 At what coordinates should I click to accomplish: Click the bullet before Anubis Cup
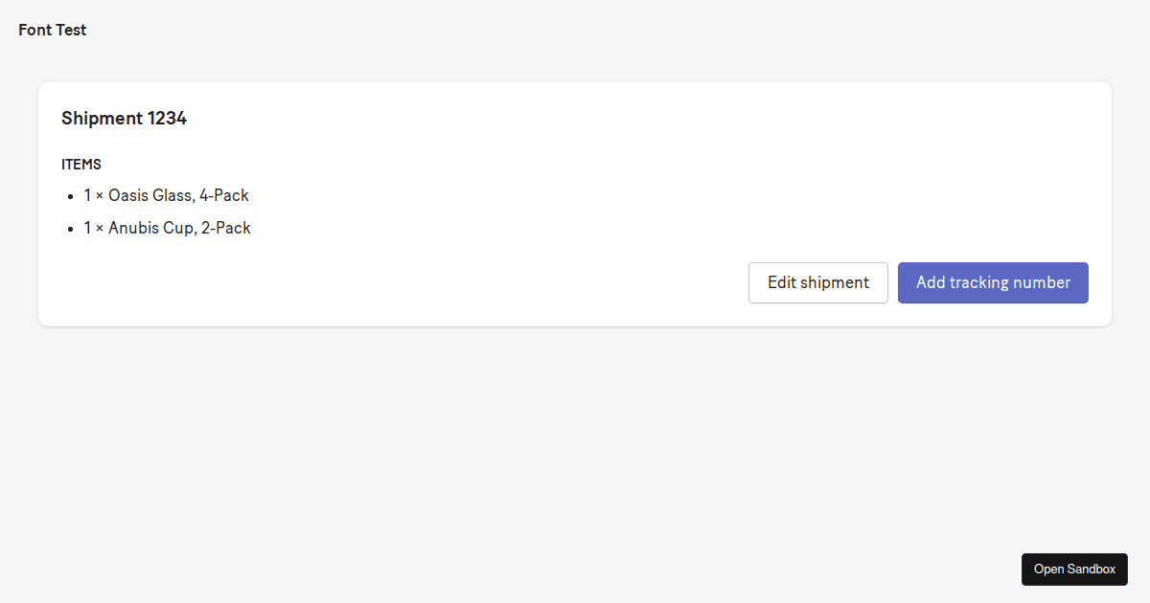click(71, 229)
